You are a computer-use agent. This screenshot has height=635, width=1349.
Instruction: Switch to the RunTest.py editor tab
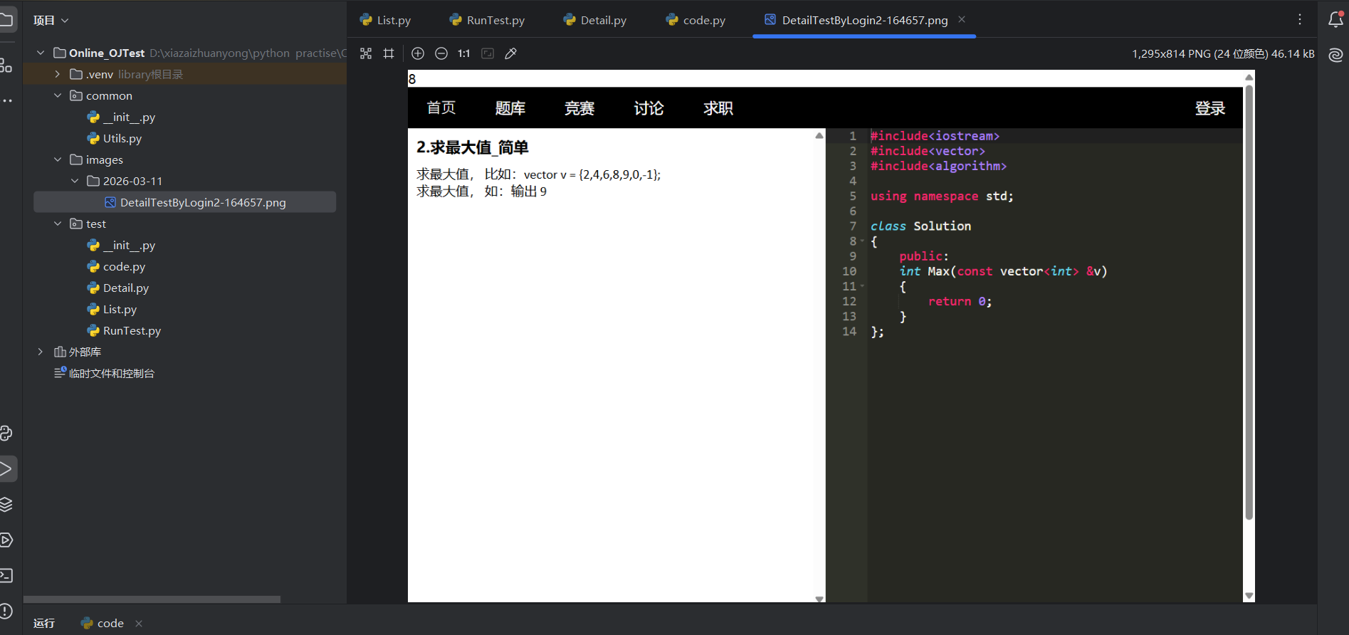[x=488, y=20]
